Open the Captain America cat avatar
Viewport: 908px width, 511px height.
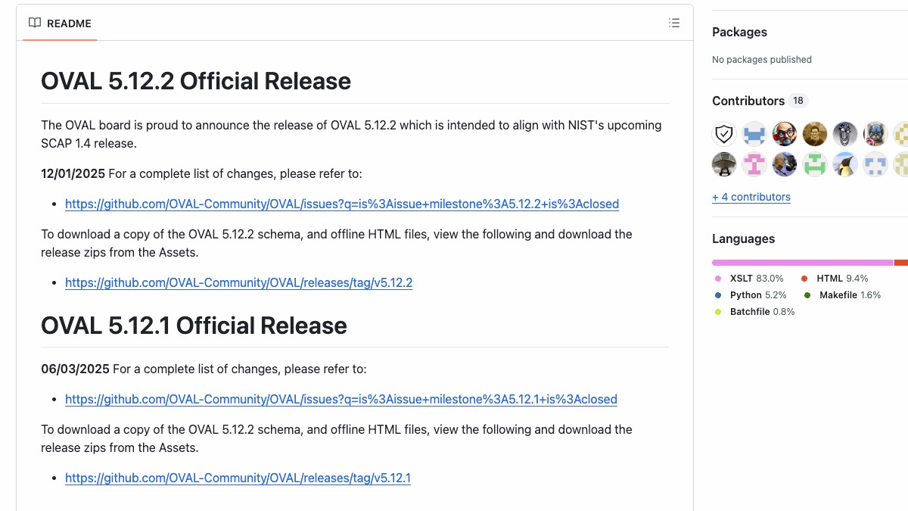coord(875,134)
